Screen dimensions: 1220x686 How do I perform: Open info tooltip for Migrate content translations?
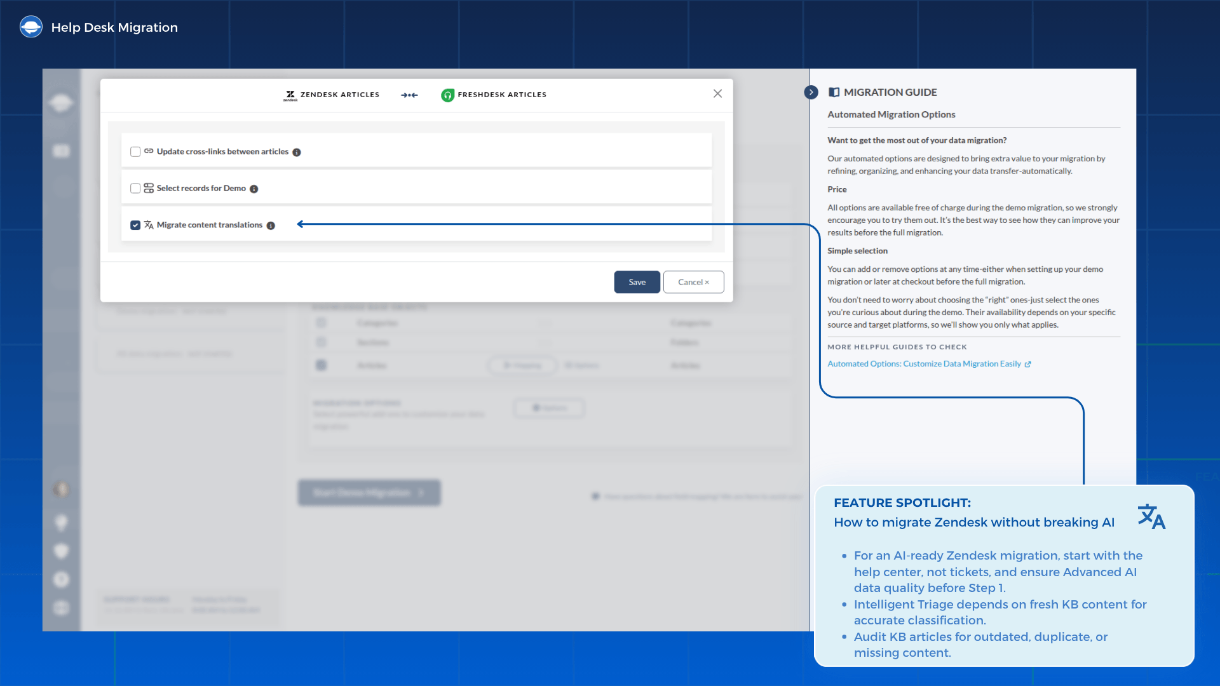271,226
